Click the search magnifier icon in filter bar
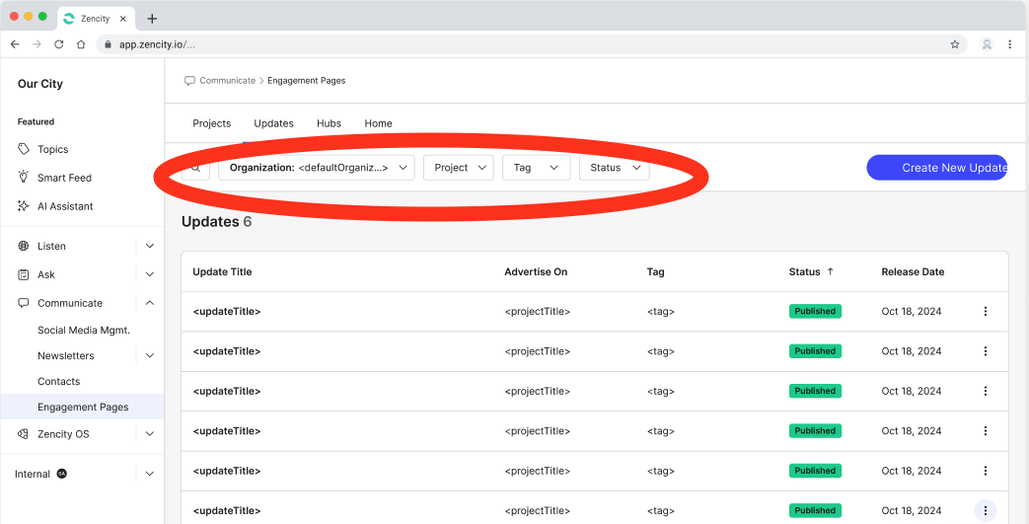The height and width of the screenshot is (524, 1029). tap(195, 168)
